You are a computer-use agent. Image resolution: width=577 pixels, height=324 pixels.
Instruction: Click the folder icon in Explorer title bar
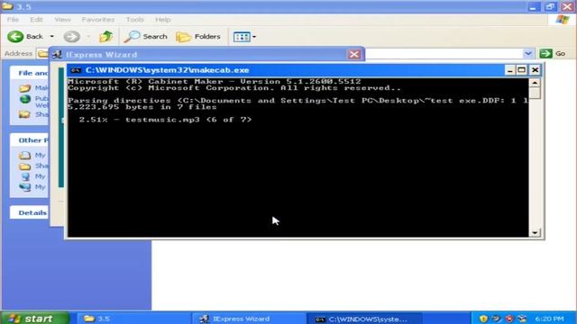coord(7,6)
